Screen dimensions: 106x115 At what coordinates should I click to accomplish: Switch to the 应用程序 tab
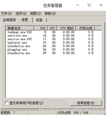[x=9, y=20]
